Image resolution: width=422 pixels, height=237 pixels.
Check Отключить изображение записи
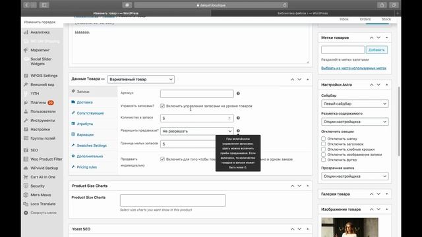[x=323, y=155]
